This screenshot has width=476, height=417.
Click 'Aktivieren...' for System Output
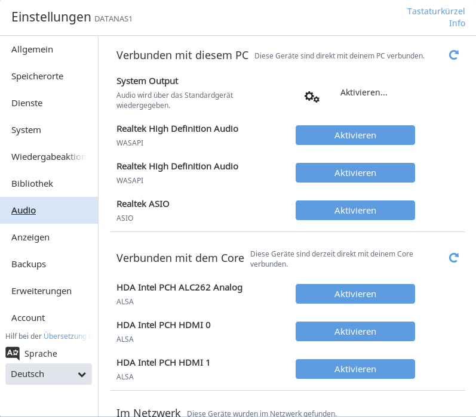364,92
